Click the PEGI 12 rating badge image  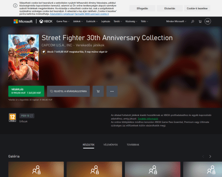(12, 117)
